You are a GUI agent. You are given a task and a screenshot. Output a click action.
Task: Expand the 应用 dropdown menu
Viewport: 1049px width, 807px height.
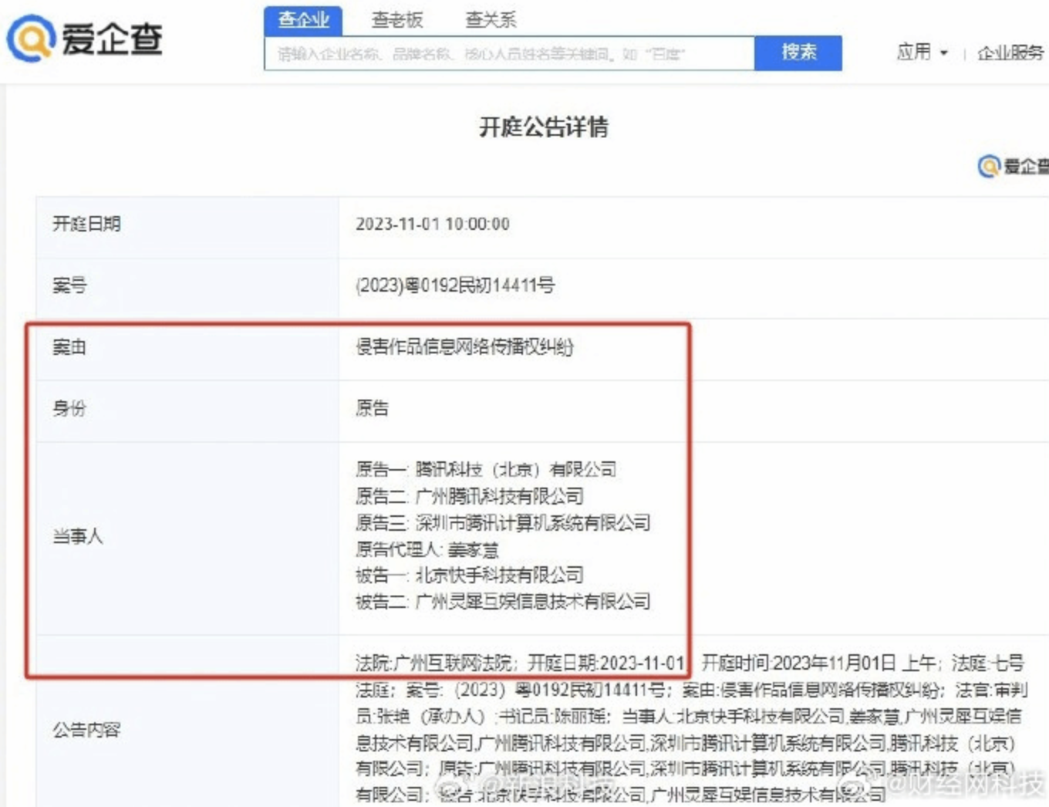coord(922,52)
